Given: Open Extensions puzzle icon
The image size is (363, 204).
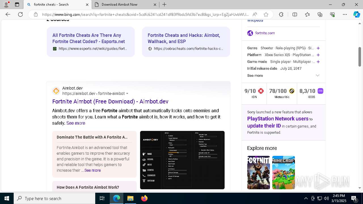Looking at the screenshot, I should click(x=281, y=14).
